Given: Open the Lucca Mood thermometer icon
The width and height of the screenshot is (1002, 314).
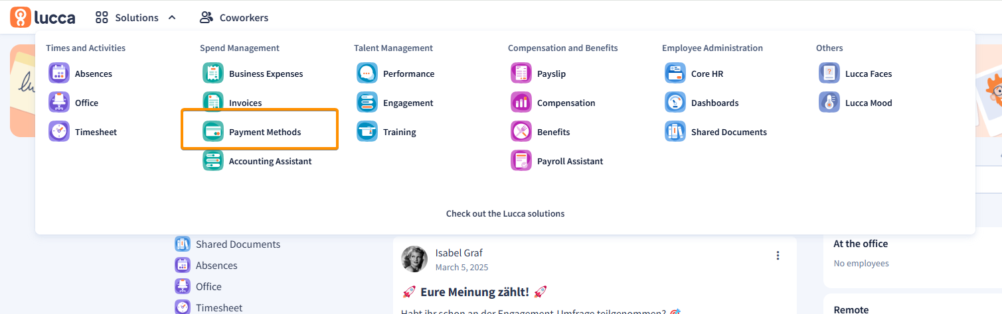Looking at the screenshot, I should click(x=829, y=103).
